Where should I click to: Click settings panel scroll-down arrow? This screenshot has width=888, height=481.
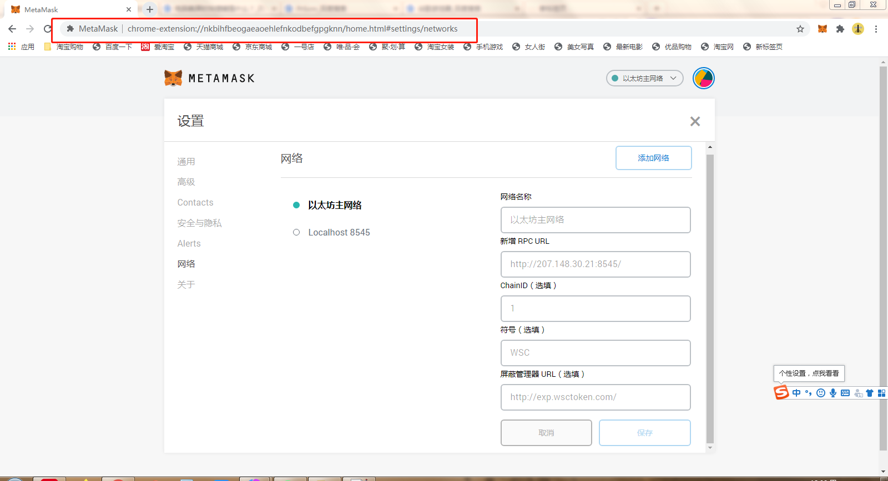coord(710,448)
